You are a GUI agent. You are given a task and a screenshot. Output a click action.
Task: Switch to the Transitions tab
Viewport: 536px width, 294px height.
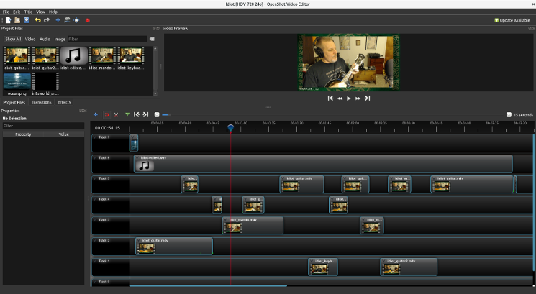tap(42, 102)
